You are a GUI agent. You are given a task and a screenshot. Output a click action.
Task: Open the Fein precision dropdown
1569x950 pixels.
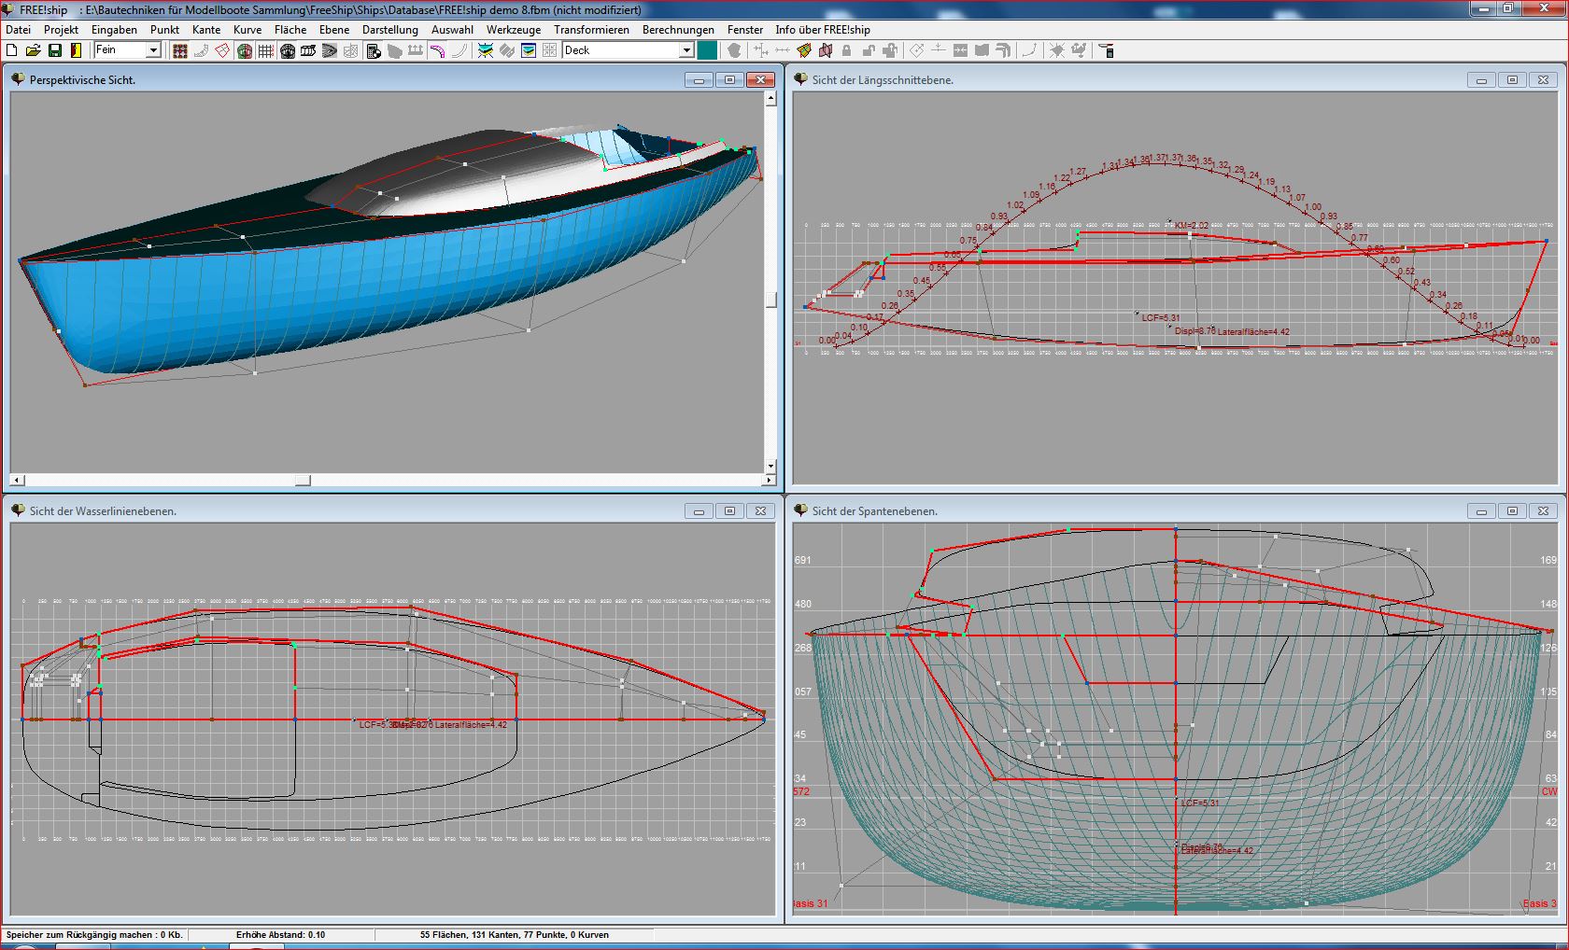tap(153, 50)
